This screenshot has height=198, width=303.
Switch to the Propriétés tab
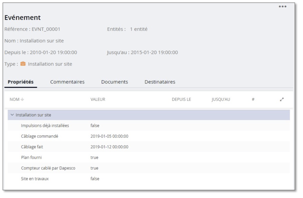[x=21, y=82]
